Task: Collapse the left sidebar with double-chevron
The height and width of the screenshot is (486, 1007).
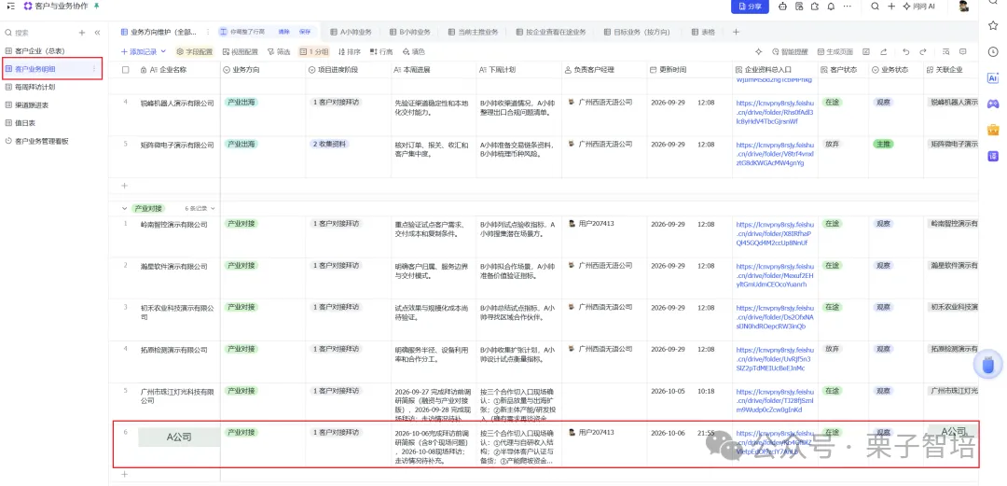Action: click(97, 33)
